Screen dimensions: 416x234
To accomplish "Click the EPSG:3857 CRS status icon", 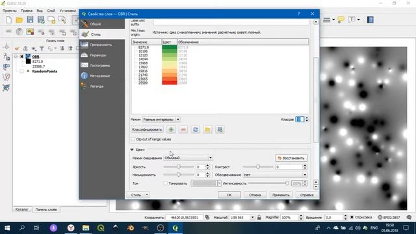I will click(389, 217).
